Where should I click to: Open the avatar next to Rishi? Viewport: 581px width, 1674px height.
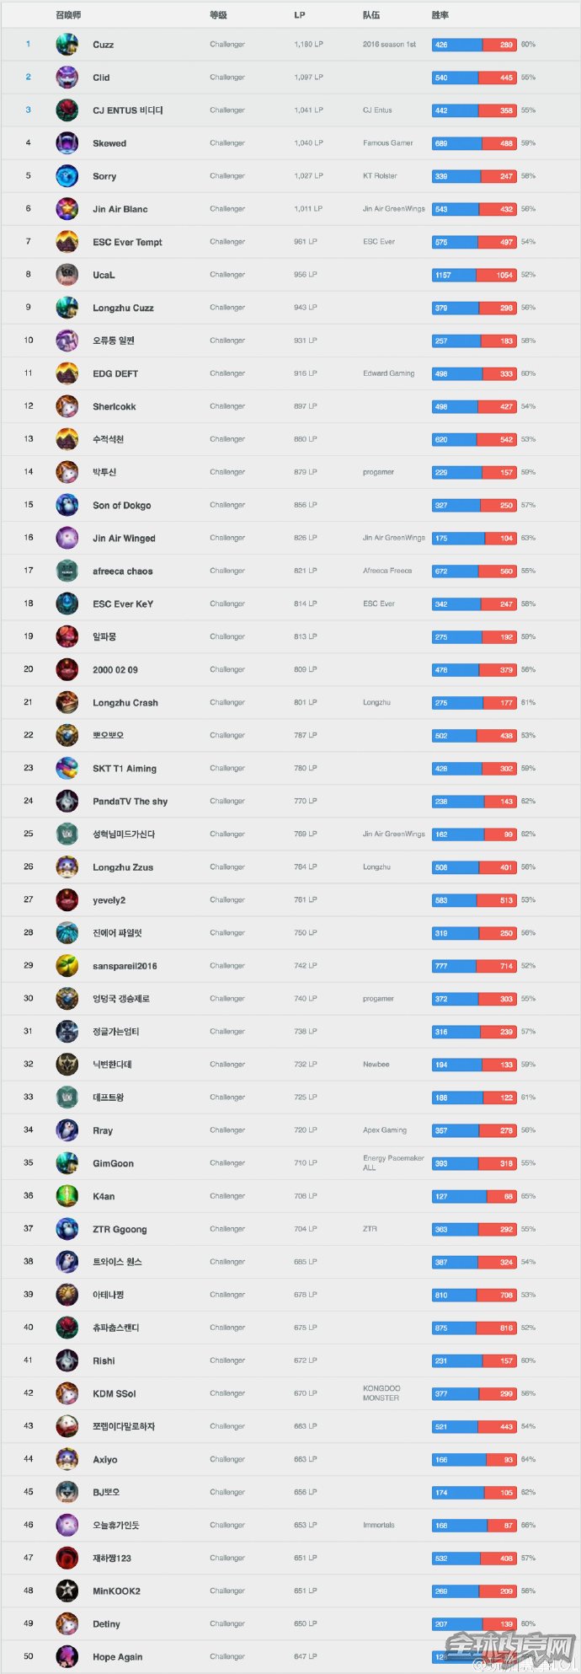click(x=67, y=1360)
